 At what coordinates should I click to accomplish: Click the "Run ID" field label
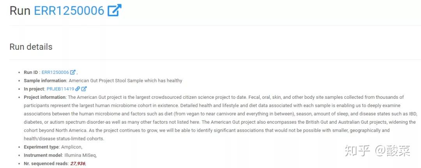pos(32,72)
